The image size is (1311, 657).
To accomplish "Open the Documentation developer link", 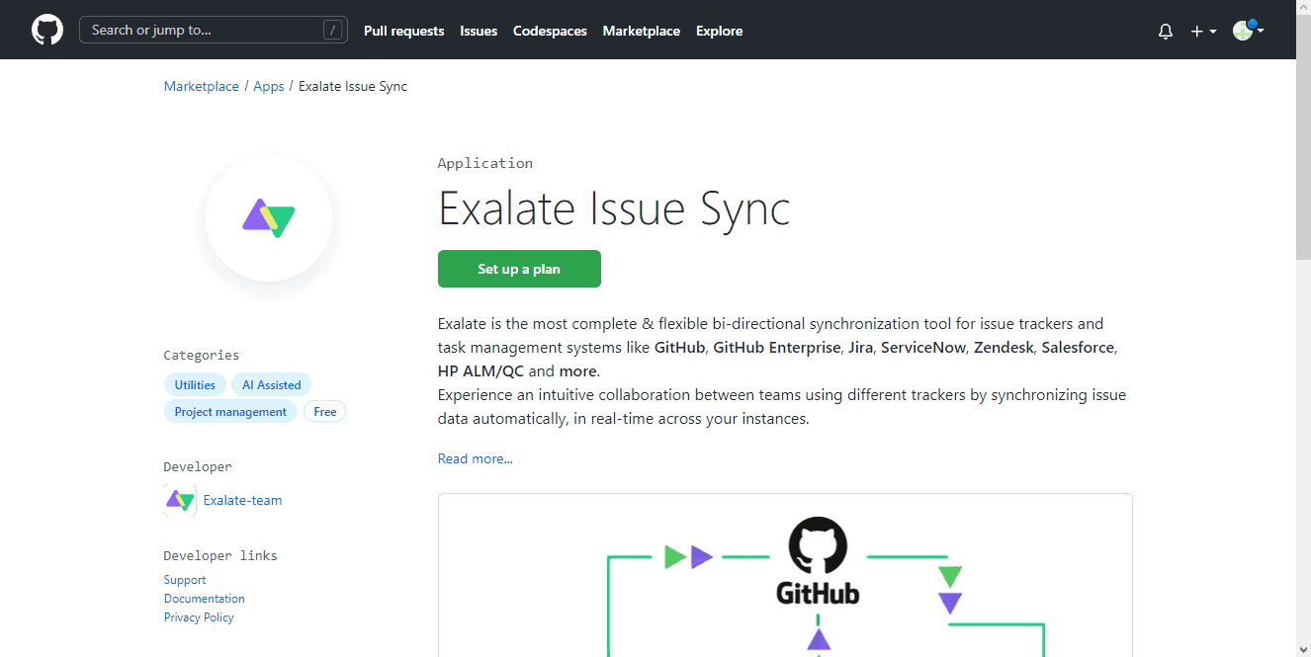I will pyautogui.click(x=204, y=598).
